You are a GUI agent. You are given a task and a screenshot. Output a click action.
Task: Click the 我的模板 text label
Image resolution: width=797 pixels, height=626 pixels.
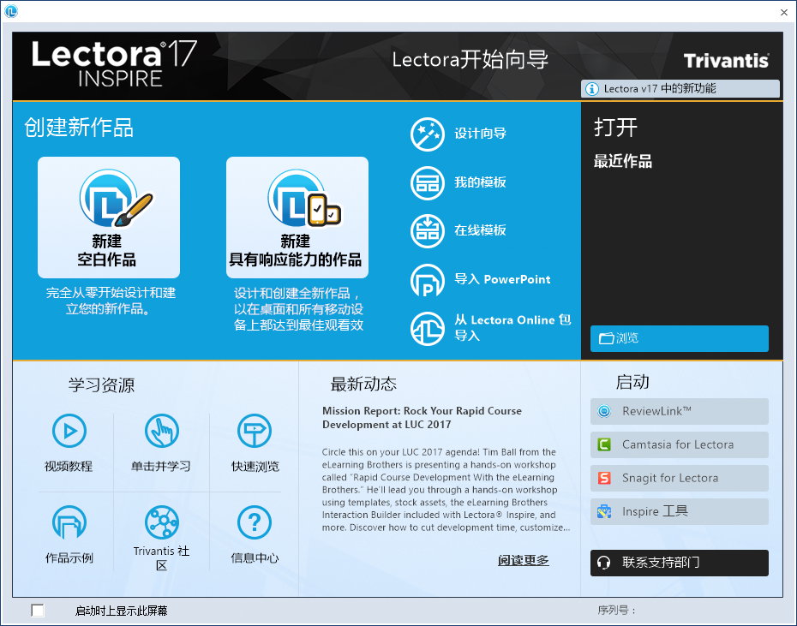(480, 182)
